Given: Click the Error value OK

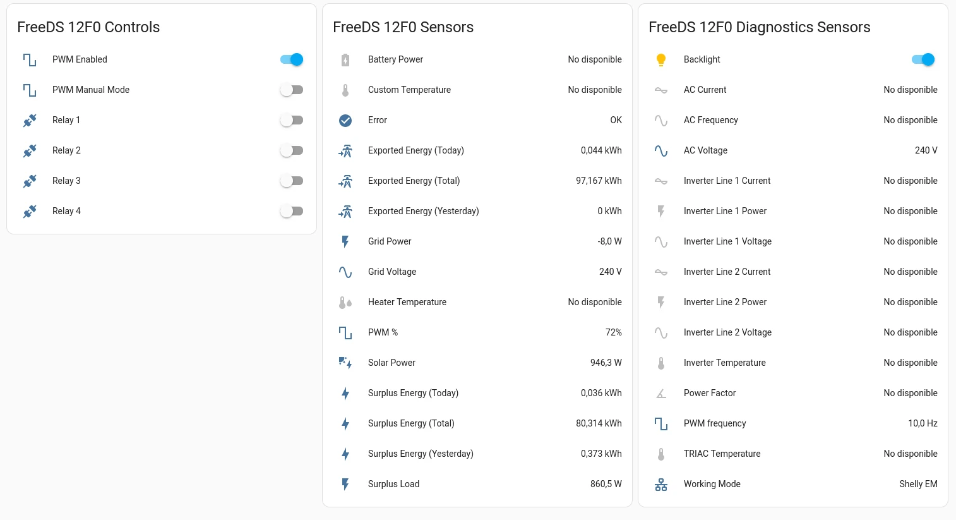Looking at the screenshot, I should 616,120.
